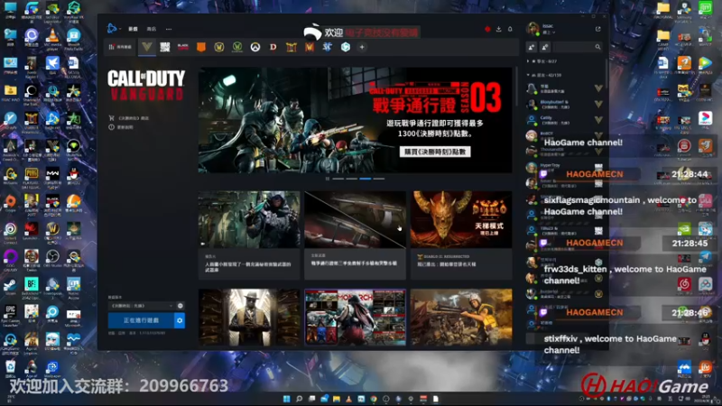Open the Warzone game icon

165,47
